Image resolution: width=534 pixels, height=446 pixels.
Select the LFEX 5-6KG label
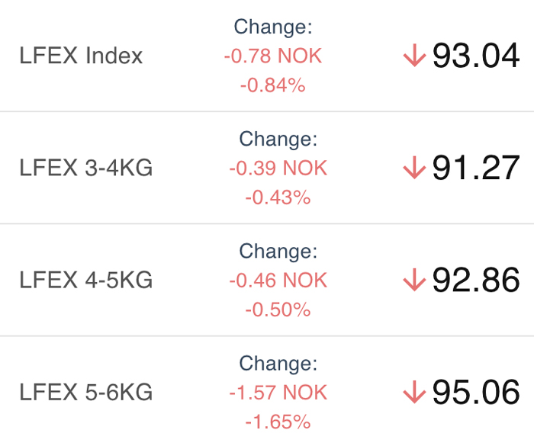85,392
